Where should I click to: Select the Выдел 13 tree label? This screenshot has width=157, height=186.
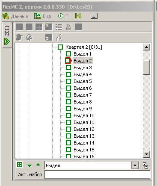coord(84,136)
